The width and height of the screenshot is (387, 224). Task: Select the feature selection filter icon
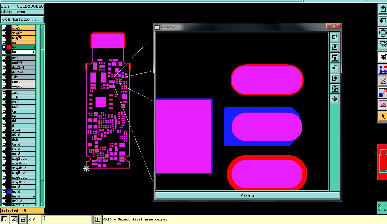(x=383, y=57)
